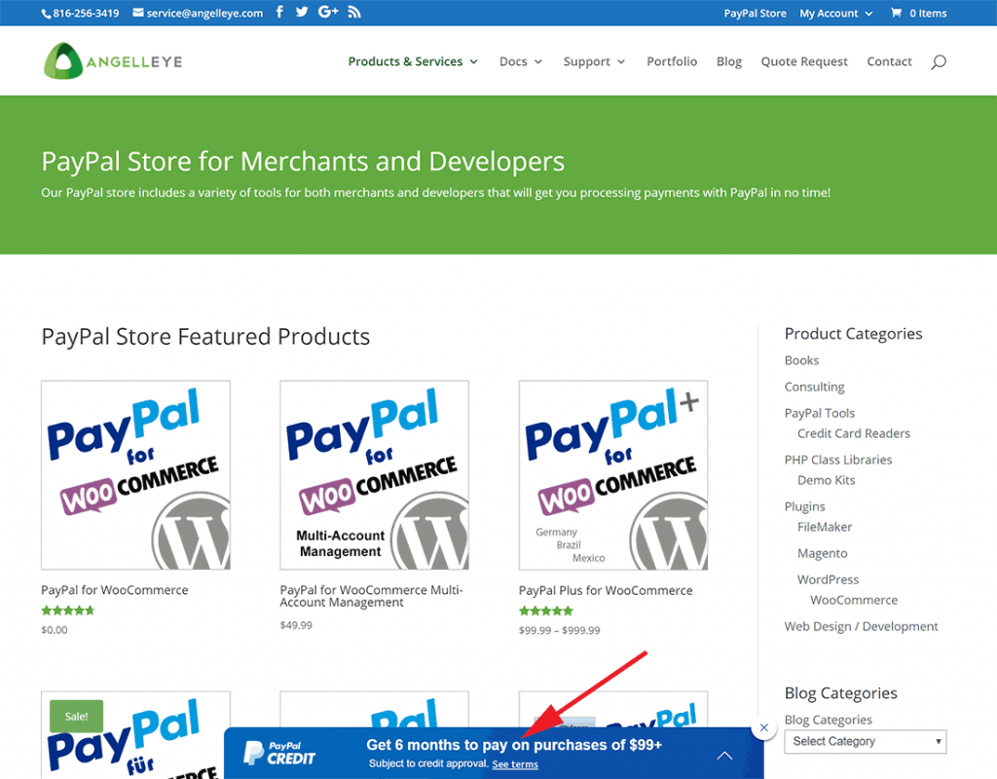This screenshot has height=779, width=997.
Task: Open the AngellEye Facebook page icon
Action: [279, 12]
